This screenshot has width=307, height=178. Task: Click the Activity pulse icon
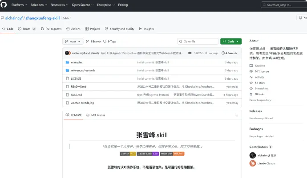pyautogui.click(x=251, y=77)
